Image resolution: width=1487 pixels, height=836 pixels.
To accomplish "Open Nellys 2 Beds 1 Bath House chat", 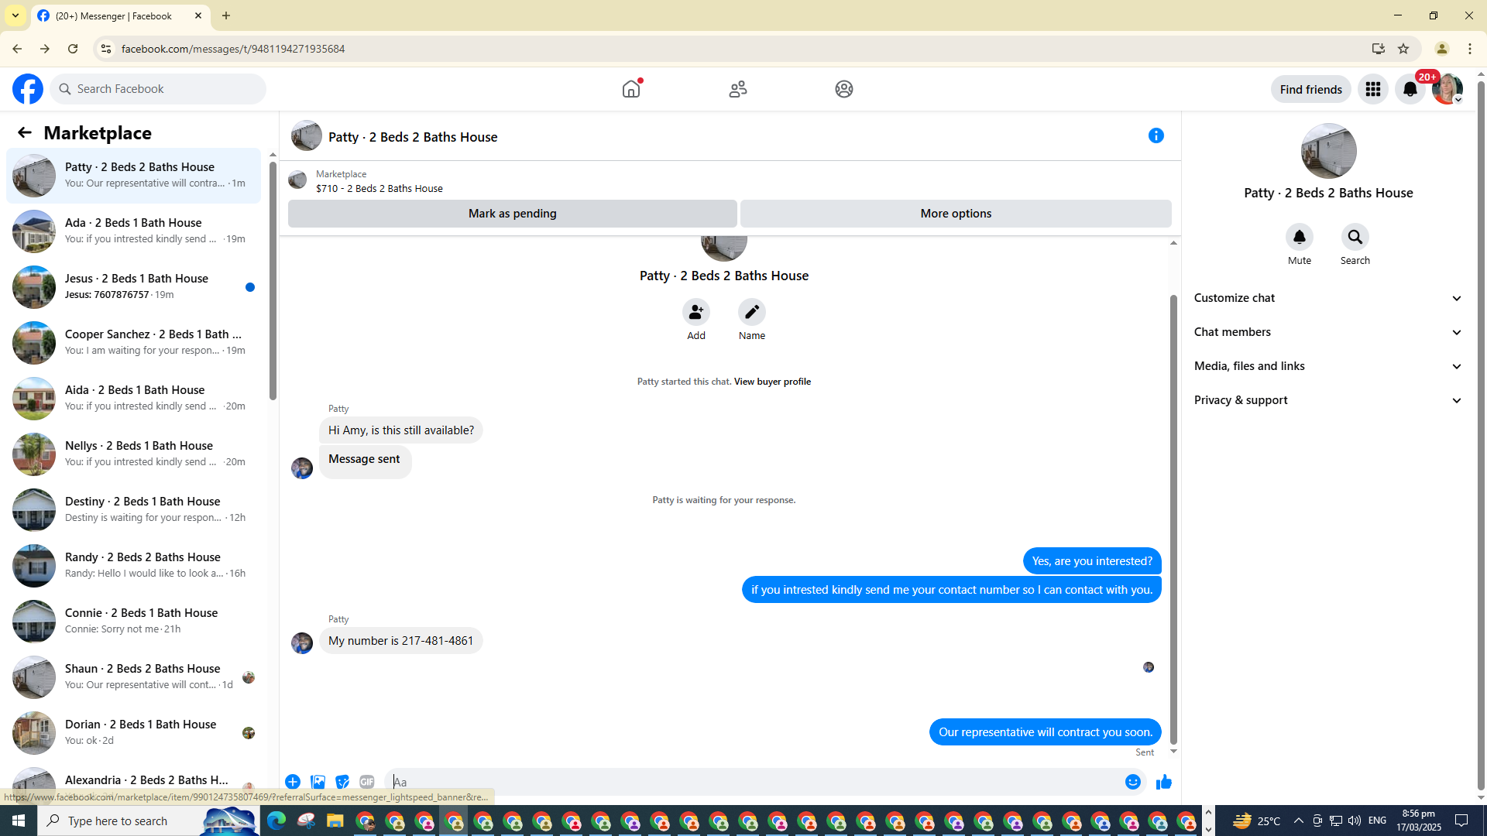I will coord(133,454).
